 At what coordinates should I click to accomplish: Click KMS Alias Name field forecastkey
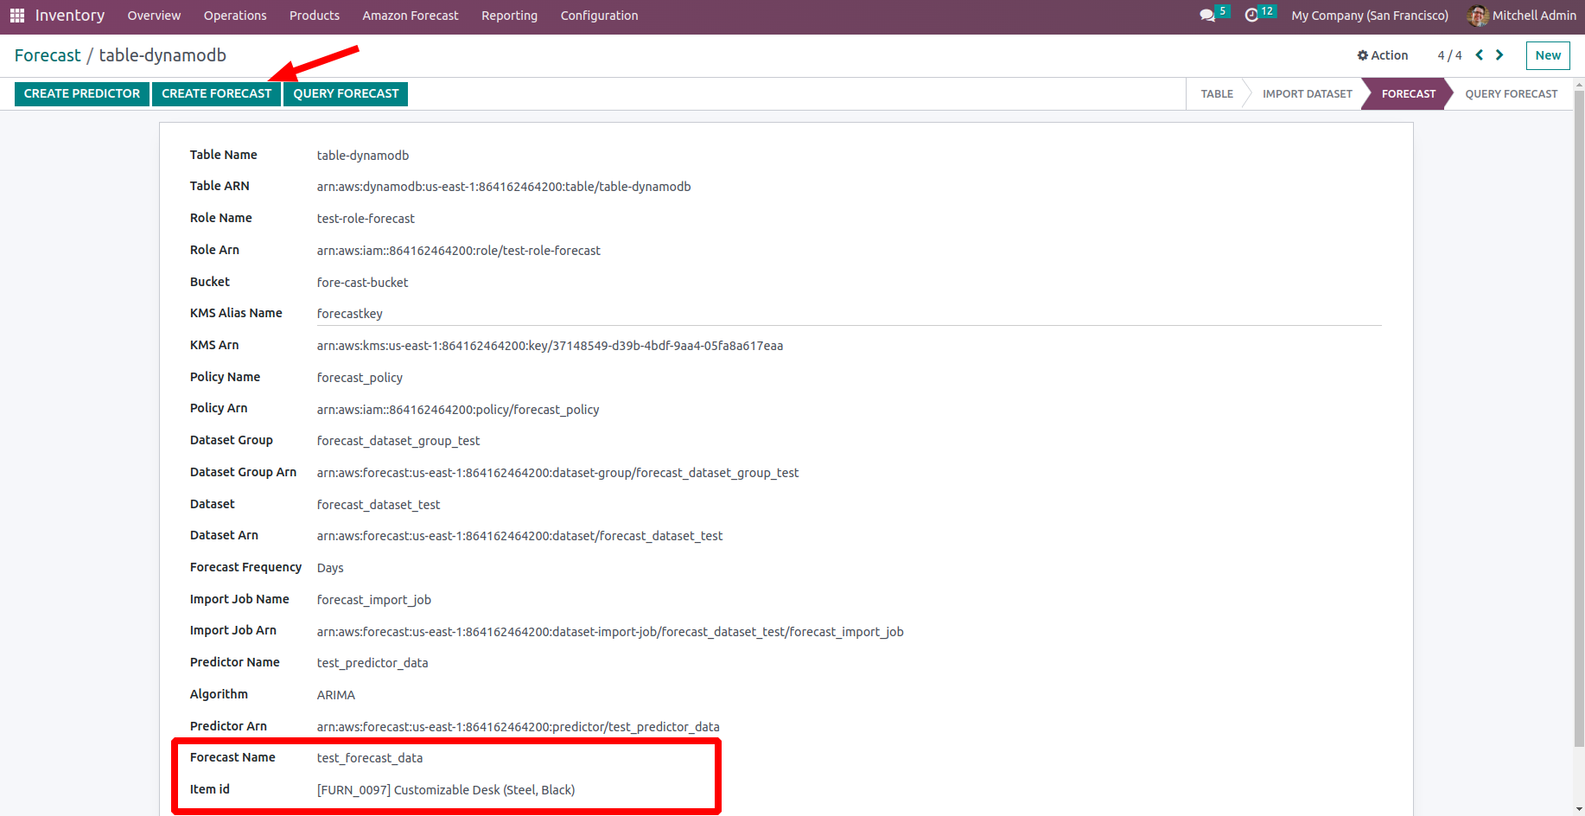(849, 314)
